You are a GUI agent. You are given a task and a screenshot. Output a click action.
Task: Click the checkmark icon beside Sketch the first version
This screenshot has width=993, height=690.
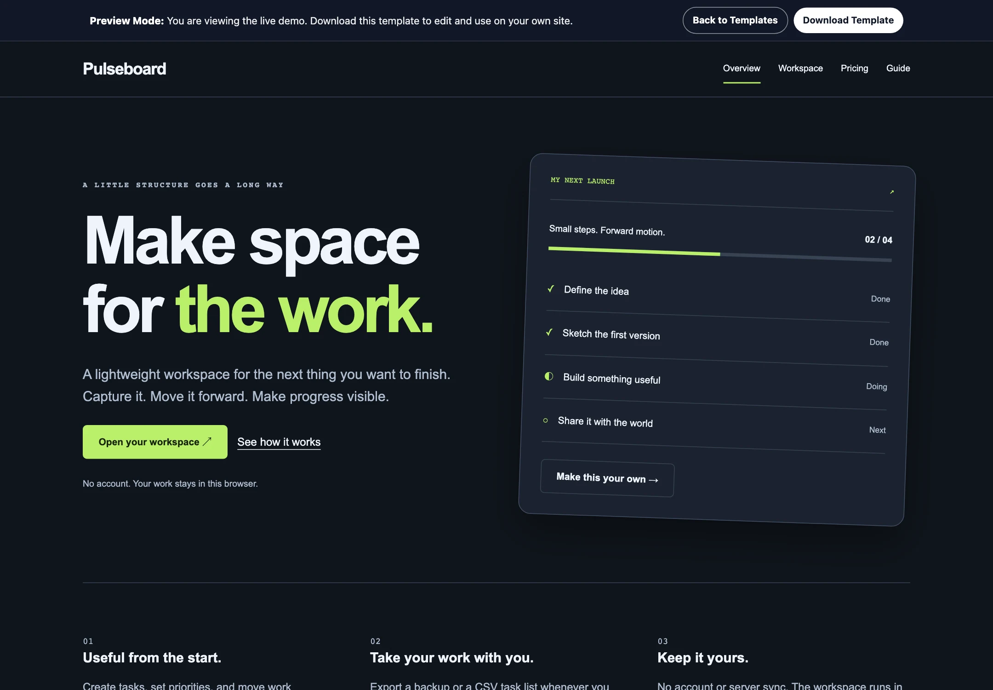pos(549,332)
